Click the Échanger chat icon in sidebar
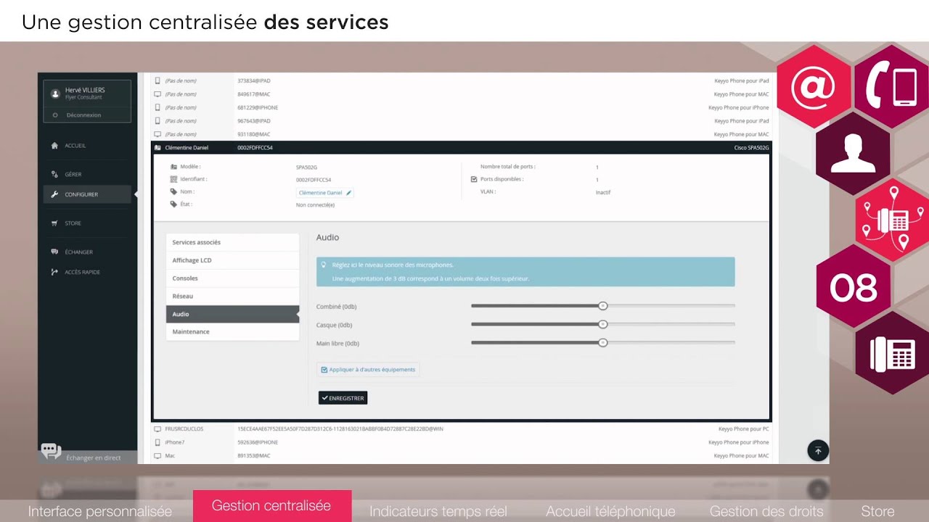929x522 pixels. tap(54, 252)
